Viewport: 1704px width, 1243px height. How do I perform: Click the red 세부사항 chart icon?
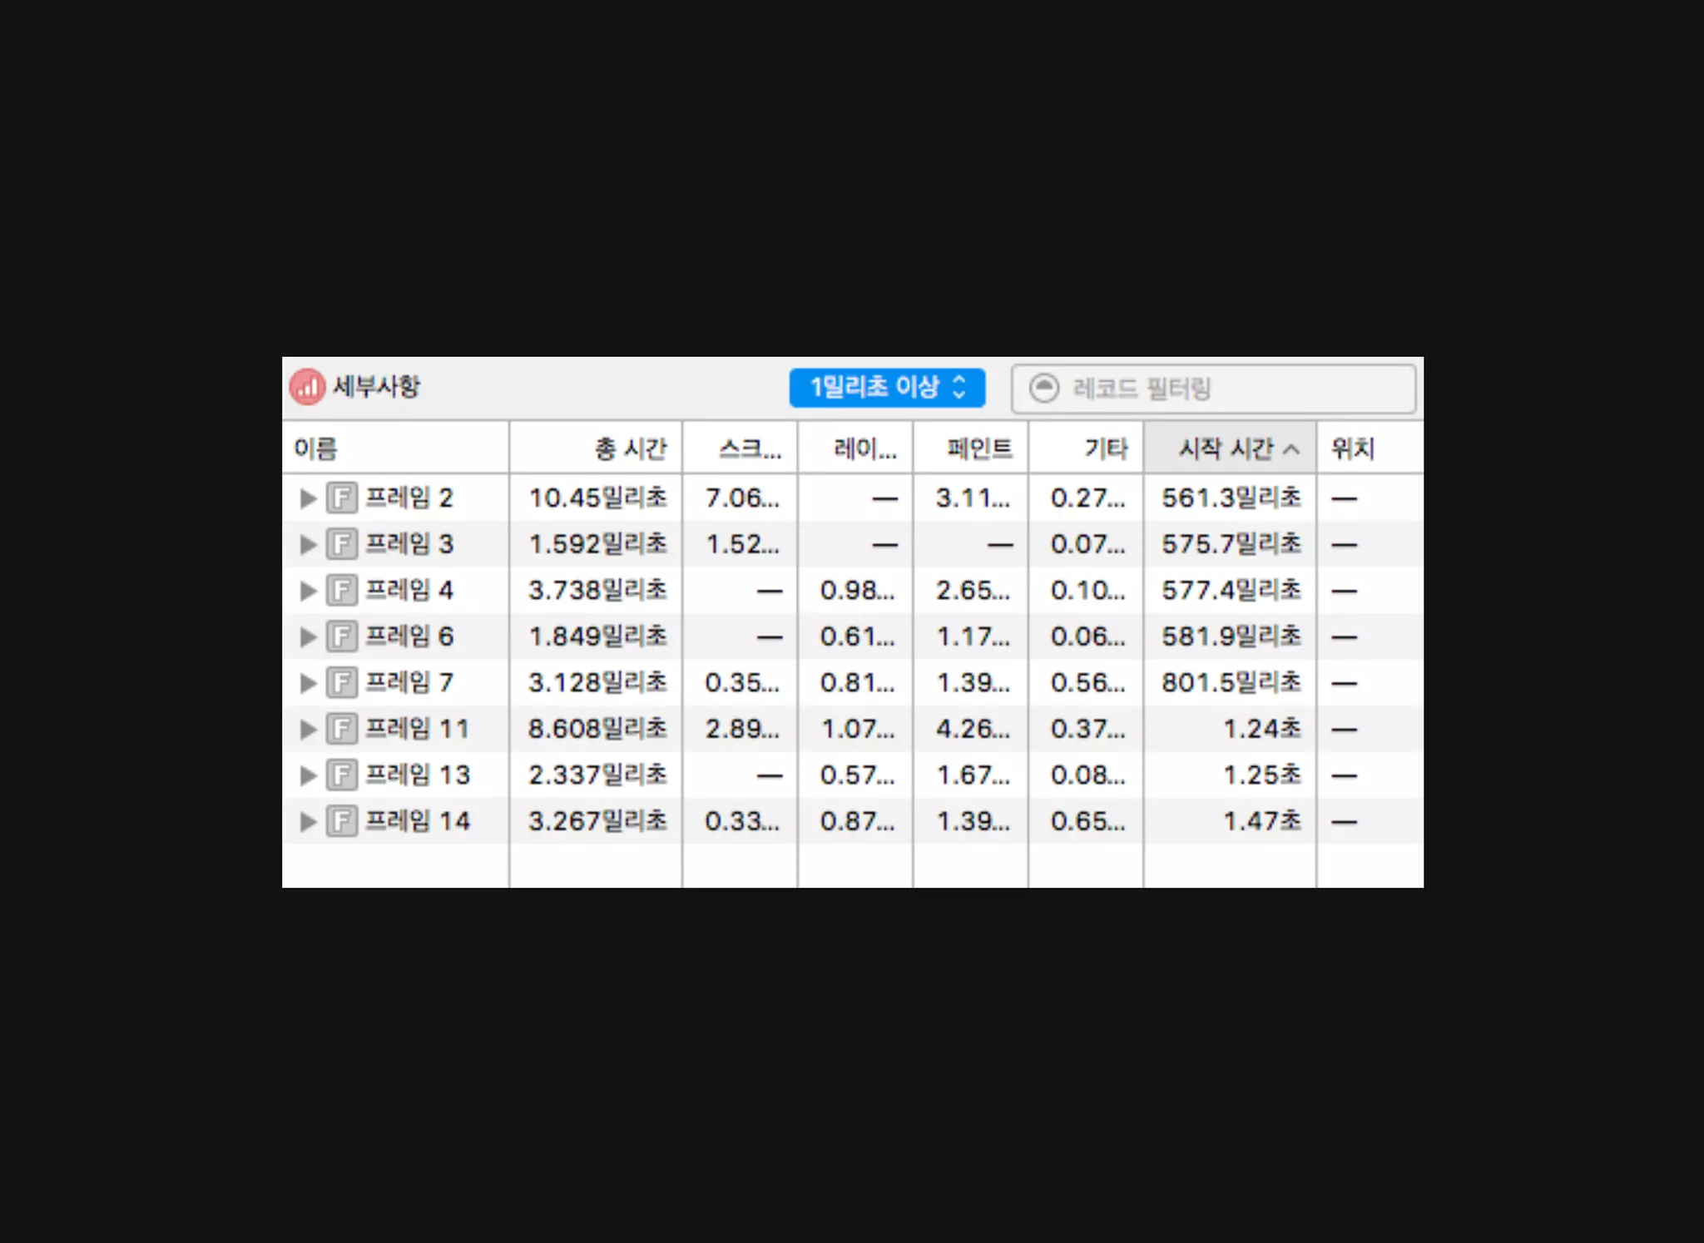(x=307, y=387)
